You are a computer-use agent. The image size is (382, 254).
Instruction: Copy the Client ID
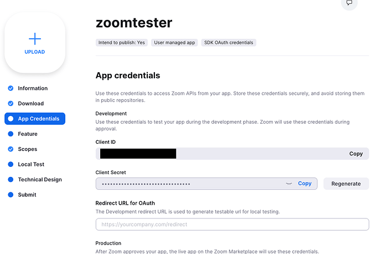pos(356,154)
